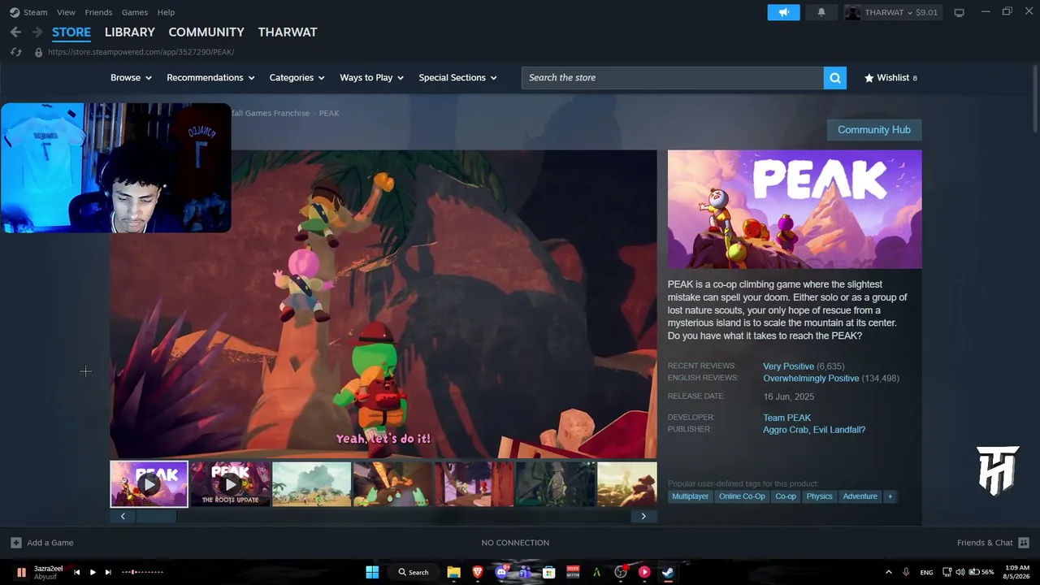Open the View menu

point(67,12)
